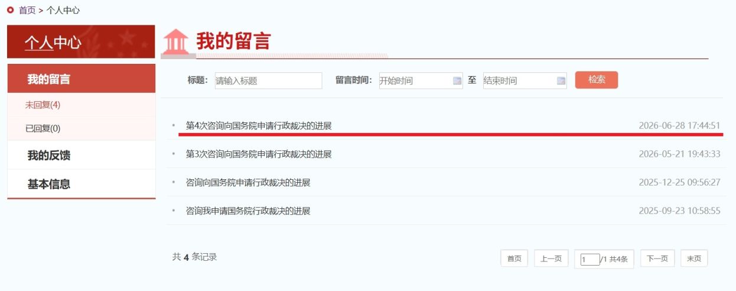The height and width of the screenshot is (291, 736).
Task: Click timestamp 2026-05-21 19:43:33
Action: [x=679, y=154]
